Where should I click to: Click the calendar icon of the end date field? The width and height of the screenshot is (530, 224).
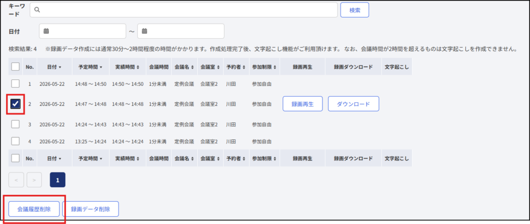[x=144, y=31]
